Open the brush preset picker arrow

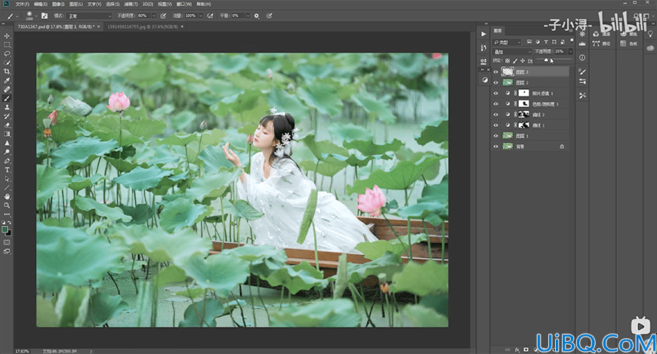pyautogui.click(x=36, y=16)
